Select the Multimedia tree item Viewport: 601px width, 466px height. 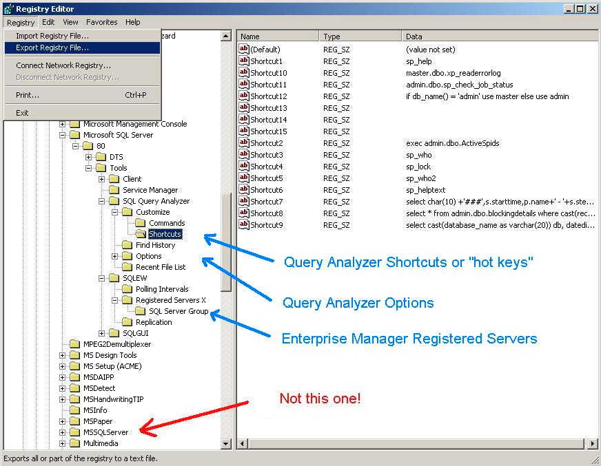pyautogui.click(x=101, y=443)
